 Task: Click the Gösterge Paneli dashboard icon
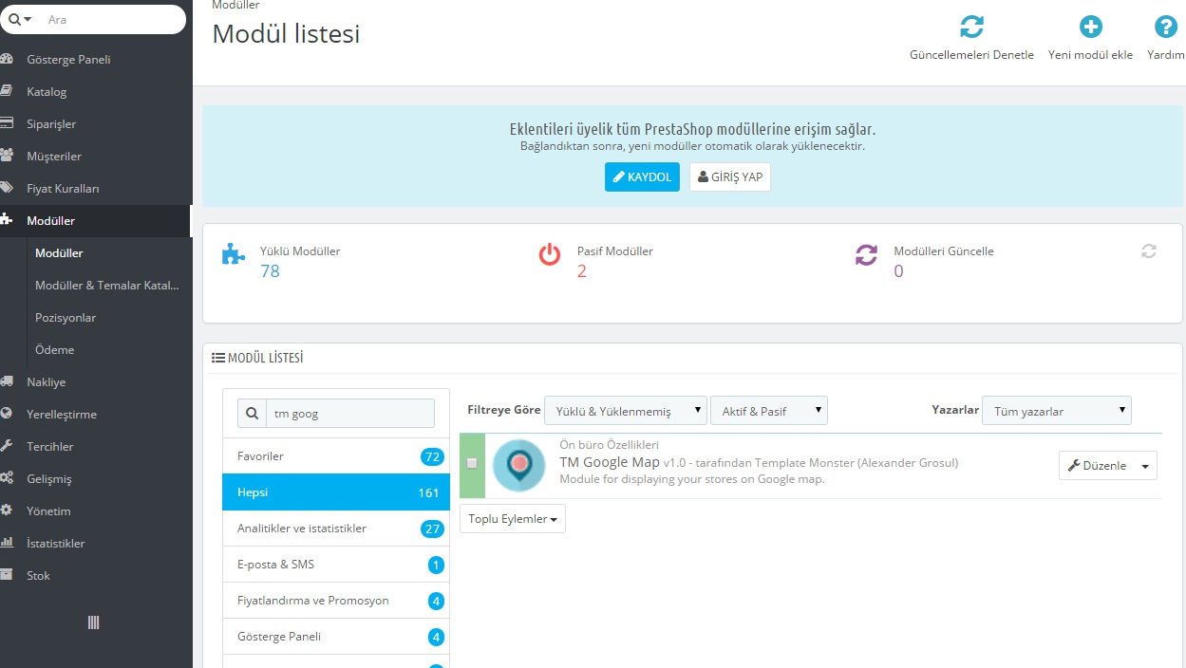tap(7, 59)
